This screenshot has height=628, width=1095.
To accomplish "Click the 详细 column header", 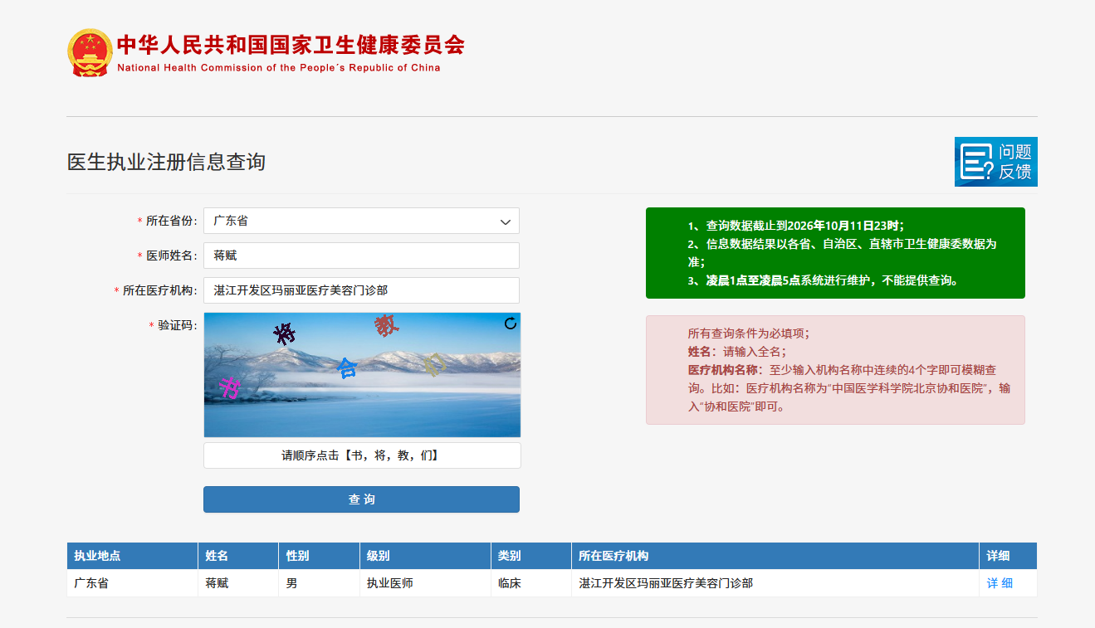I will click(1008, 556).
